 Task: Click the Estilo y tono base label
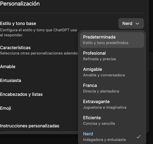point(18,23)
